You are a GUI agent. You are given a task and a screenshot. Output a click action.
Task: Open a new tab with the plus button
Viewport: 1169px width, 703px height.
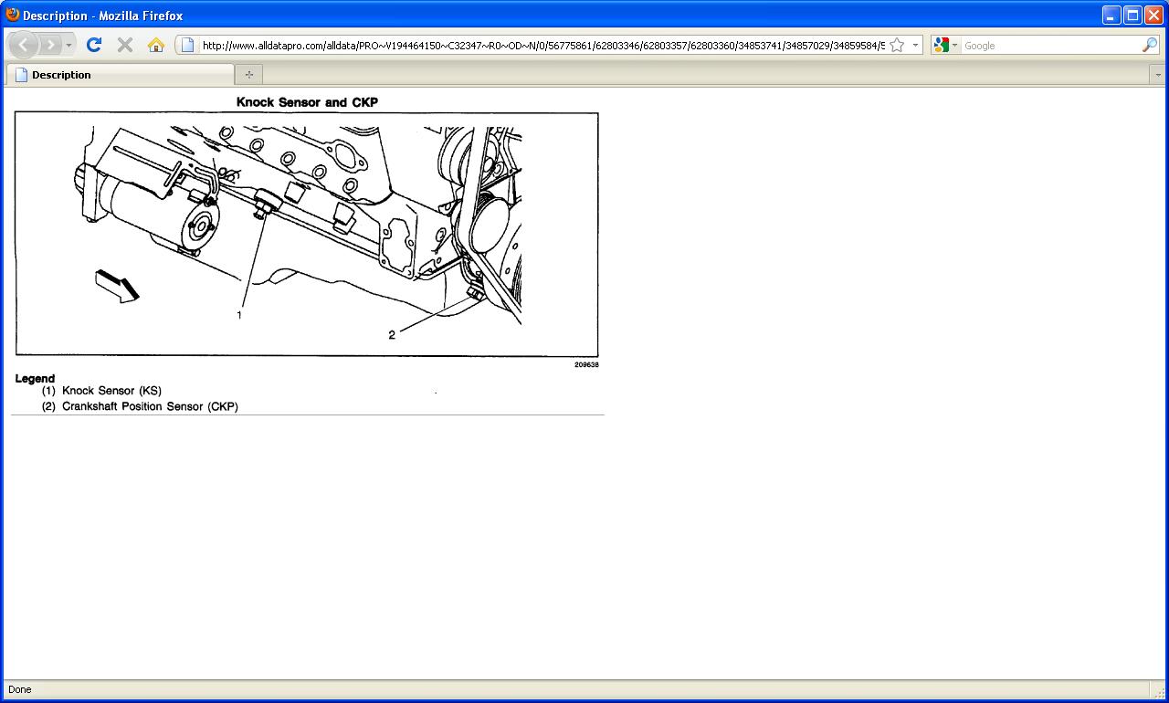[x=248, y=75]
